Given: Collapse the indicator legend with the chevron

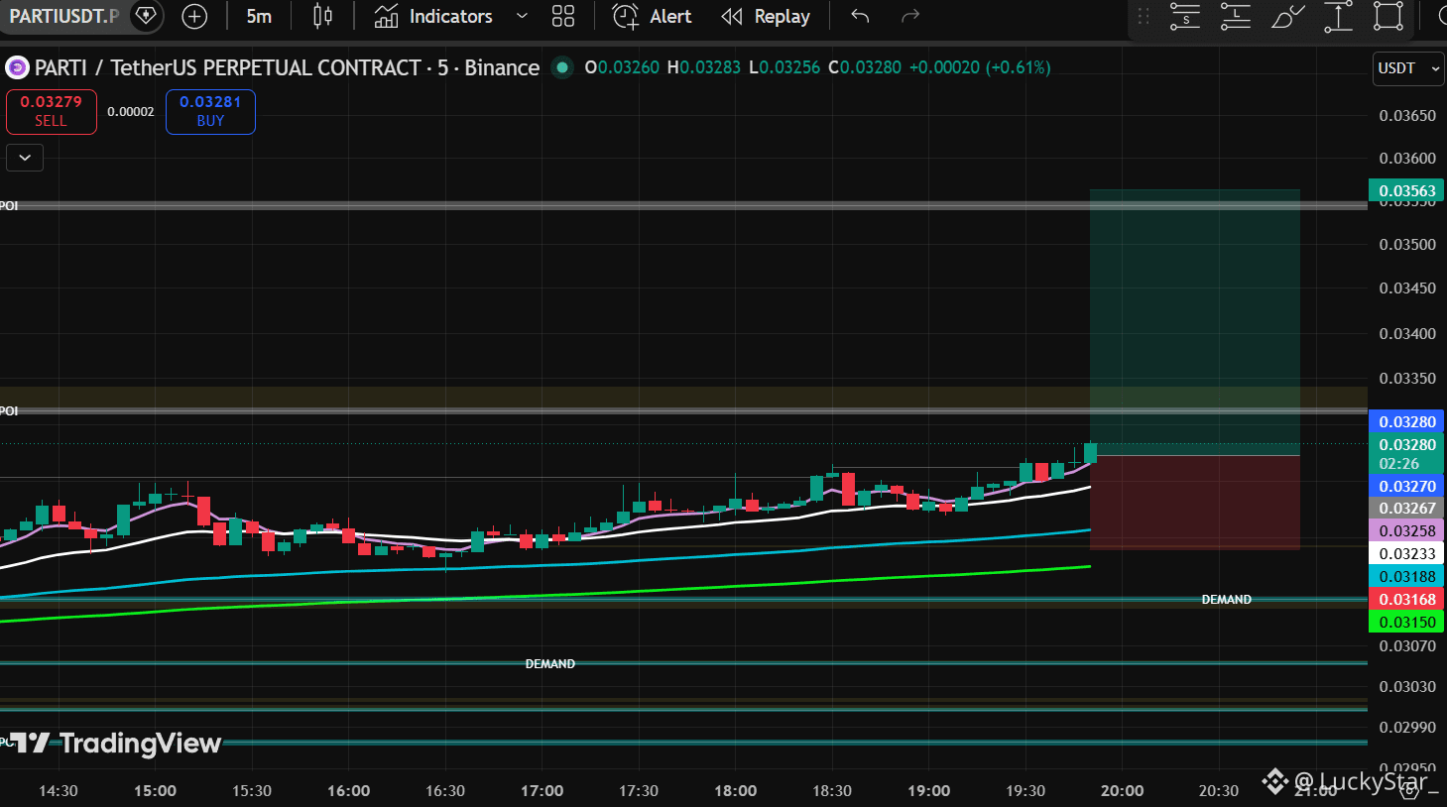Looking at the screenshot, I should (25, 158).
